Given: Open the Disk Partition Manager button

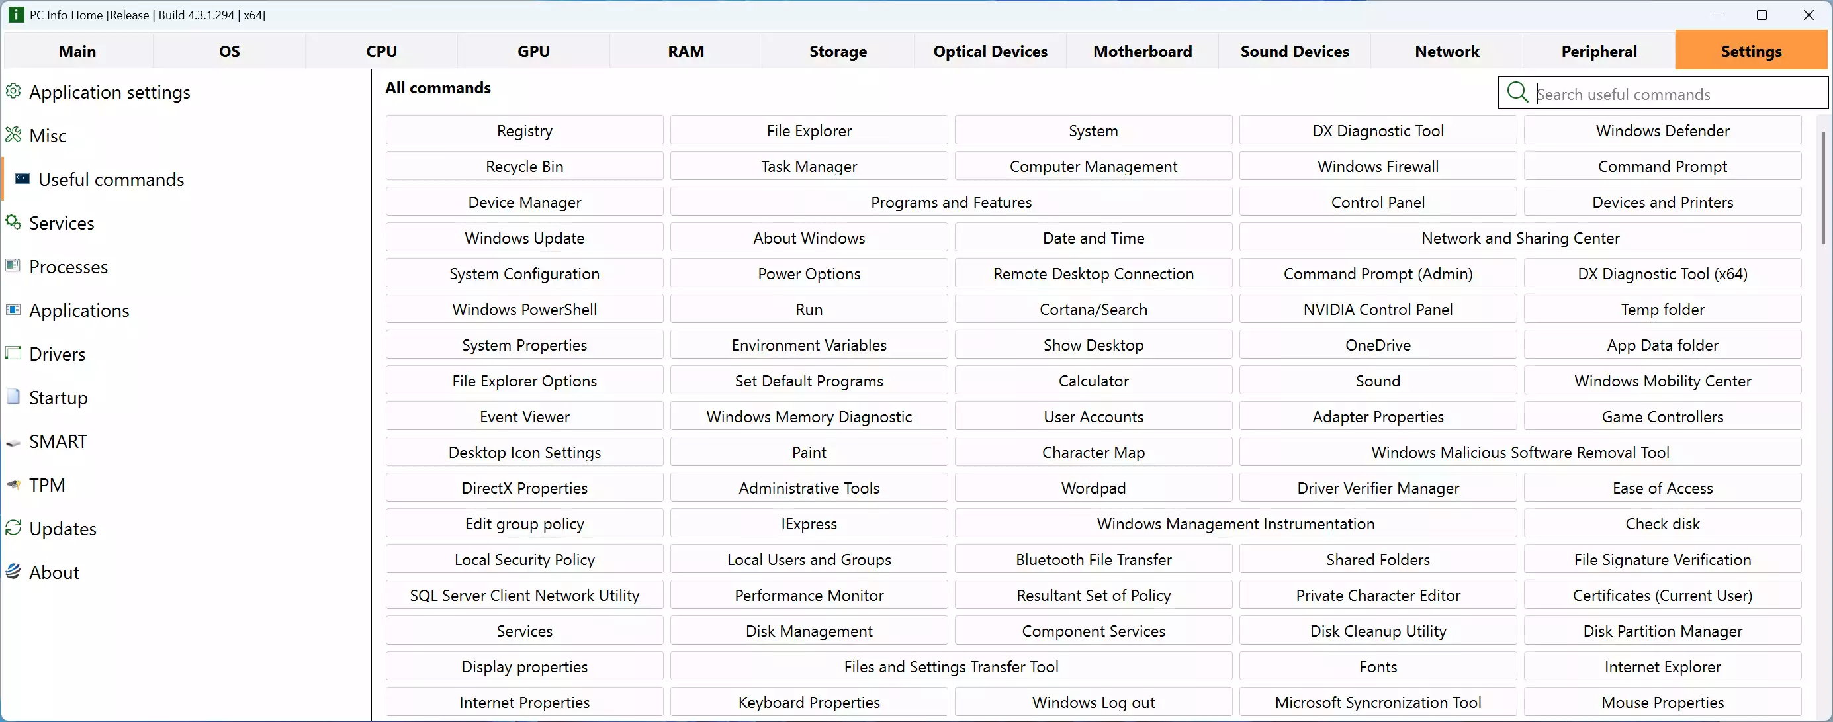Looking at the screenshot, I should pyautogui.click(x=1663, y=630).
